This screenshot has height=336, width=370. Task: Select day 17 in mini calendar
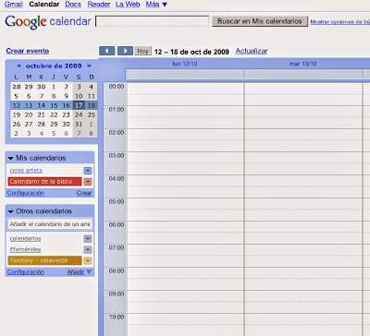click(x=79, y=105)
